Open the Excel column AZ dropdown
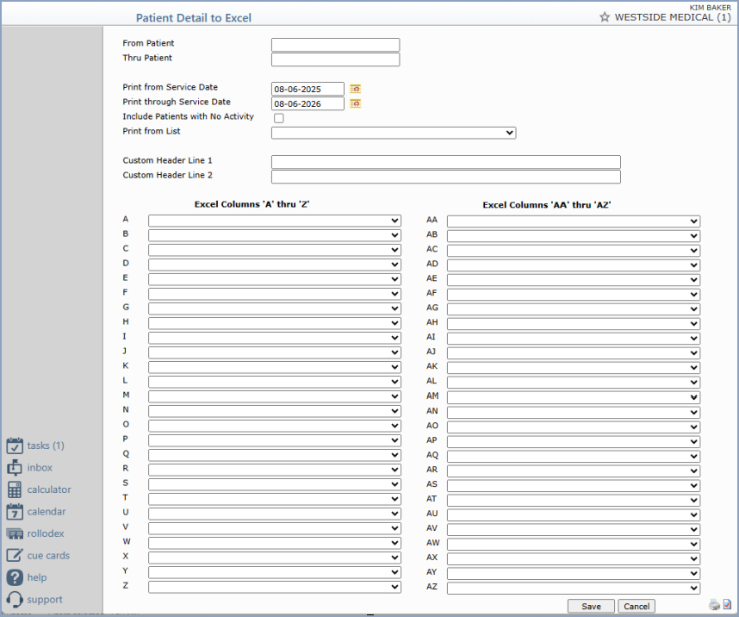 tap(574, 588)
